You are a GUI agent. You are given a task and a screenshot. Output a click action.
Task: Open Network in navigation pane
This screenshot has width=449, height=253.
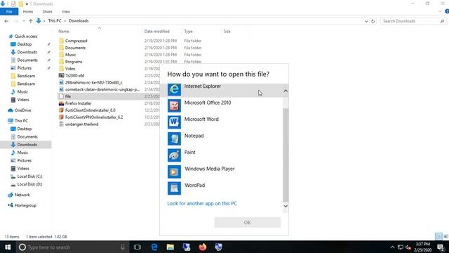point(22,195)
